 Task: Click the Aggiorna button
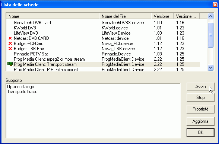(x=200, y=121)
